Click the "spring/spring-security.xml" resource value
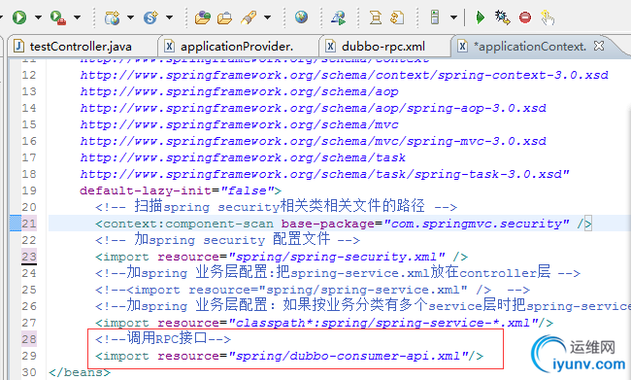This screenshot has width=631, height=380. [337, 257]
